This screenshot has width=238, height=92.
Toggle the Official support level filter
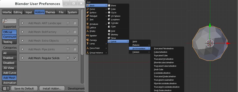[x=10, y=32]
